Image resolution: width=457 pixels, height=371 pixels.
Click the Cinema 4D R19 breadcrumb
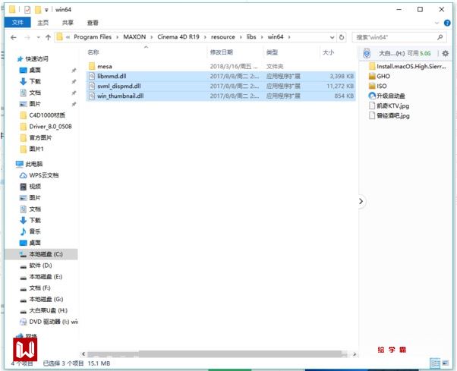[178, 37]
